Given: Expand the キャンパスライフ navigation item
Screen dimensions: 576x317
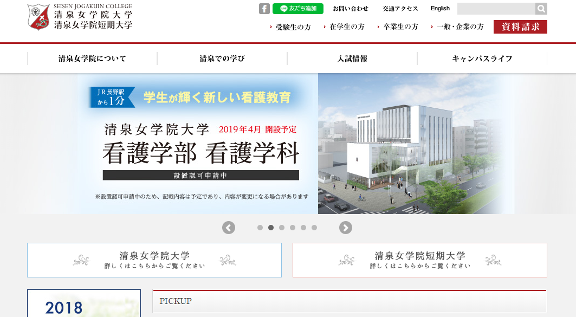Looking at the screenshot, I should pos(482,59).
